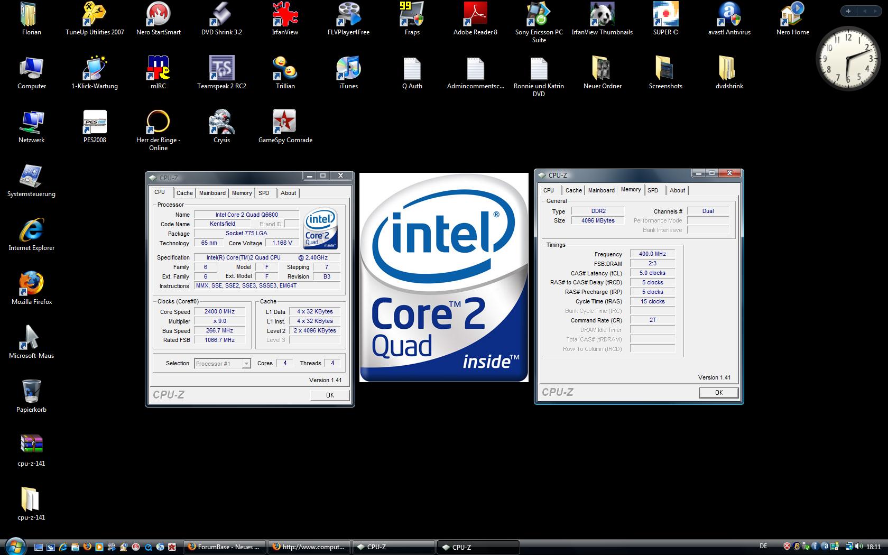Click the '15 clocks' Cycle Time value
The image size is (888, 555).
tap(652, 302)
